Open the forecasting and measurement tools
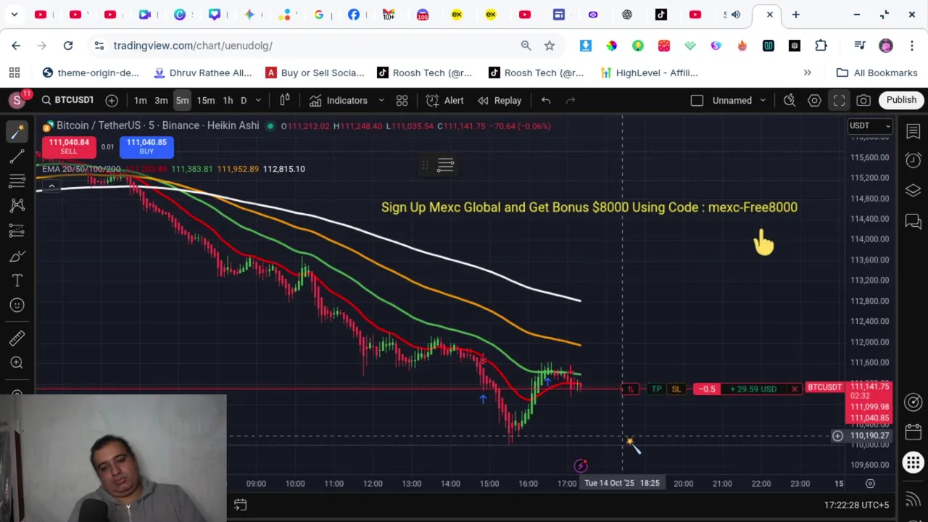The image size is (928, 522). (17, 231)
